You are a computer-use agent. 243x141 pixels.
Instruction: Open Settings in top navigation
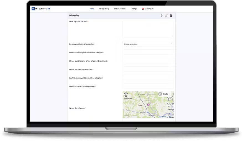click(x=134, y=9)
